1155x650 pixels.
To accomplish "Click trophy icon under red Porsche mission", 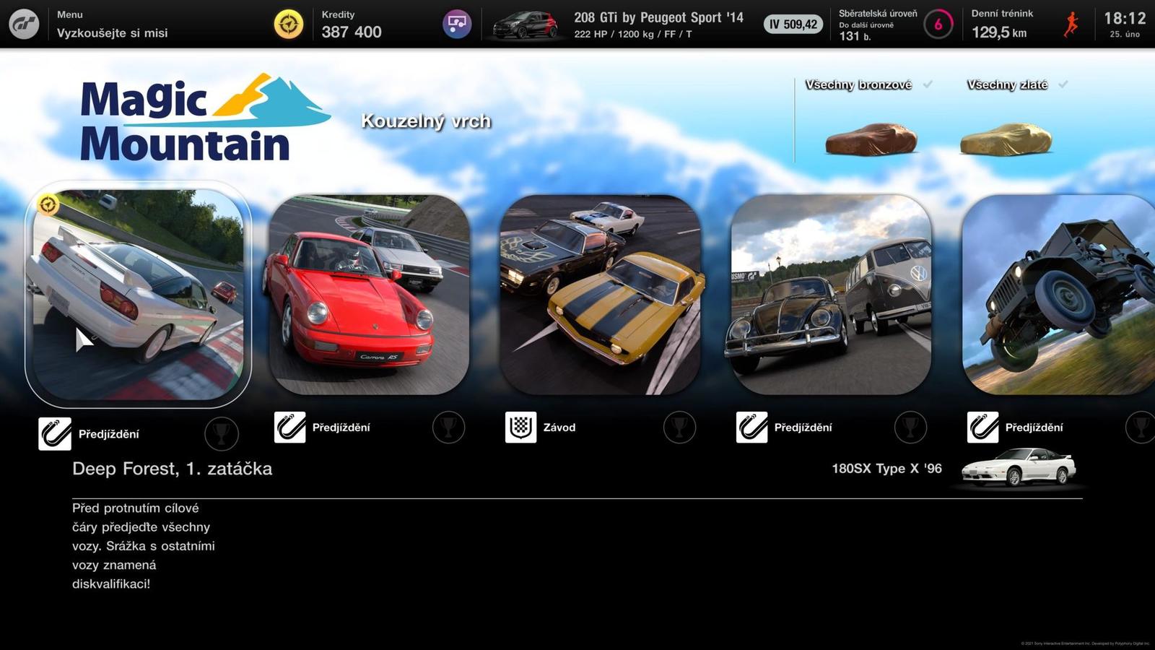I will 448,428.
